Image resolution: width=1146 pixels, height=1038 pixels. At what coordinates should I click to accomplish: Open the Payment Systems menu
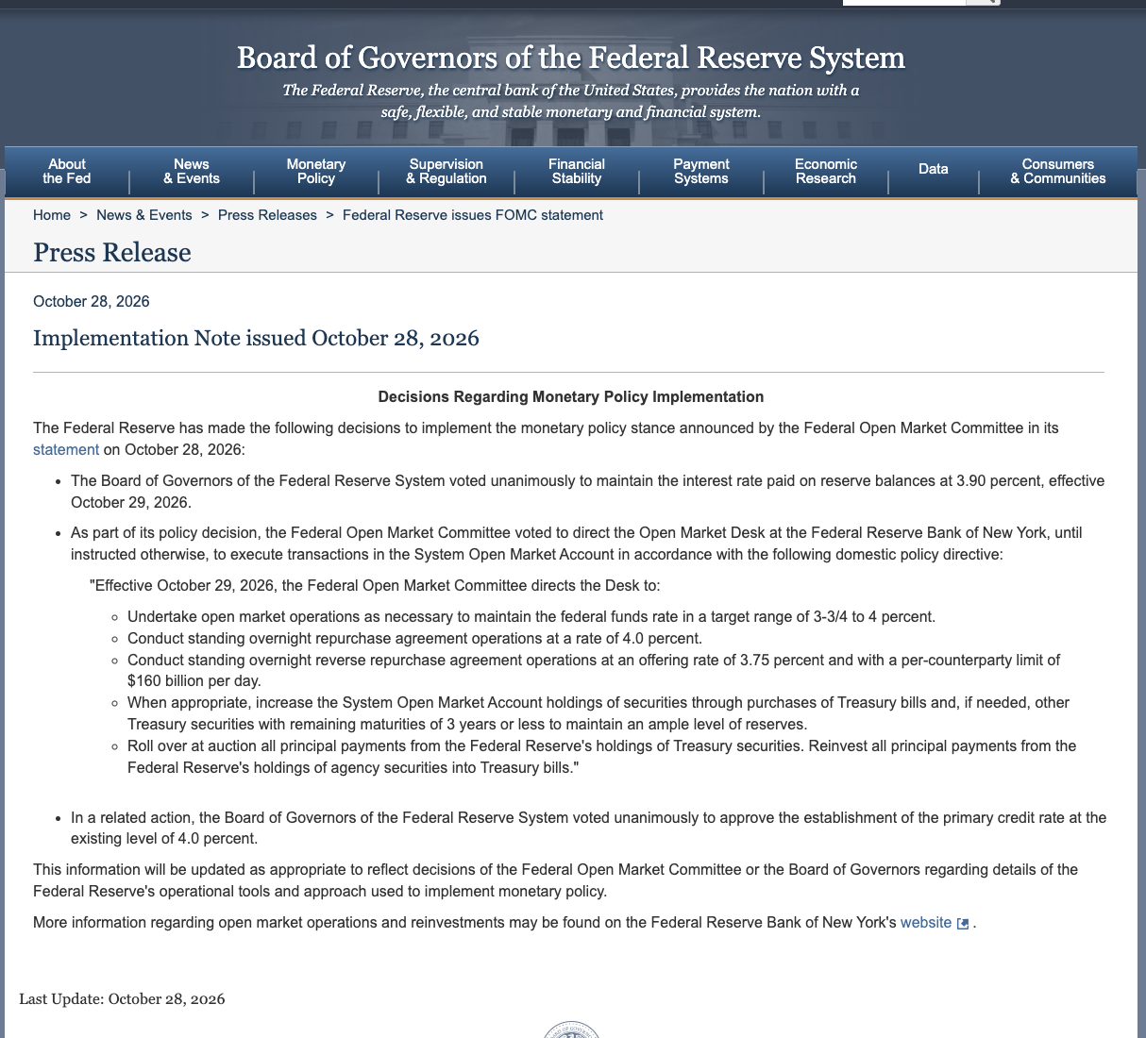pos(701,171)
